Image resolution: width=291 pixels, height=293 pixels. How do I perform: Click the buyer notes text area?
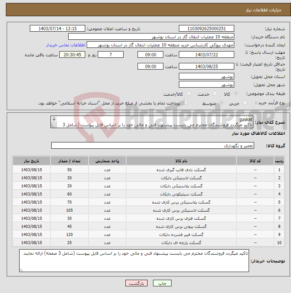click(x=134, y=261)
